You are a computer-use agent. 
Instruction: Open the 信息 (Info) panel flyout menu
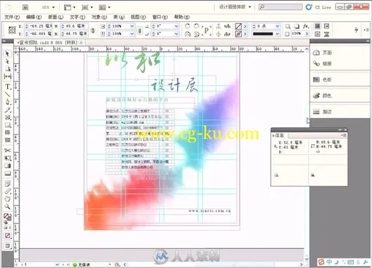(x=344, y=135)
